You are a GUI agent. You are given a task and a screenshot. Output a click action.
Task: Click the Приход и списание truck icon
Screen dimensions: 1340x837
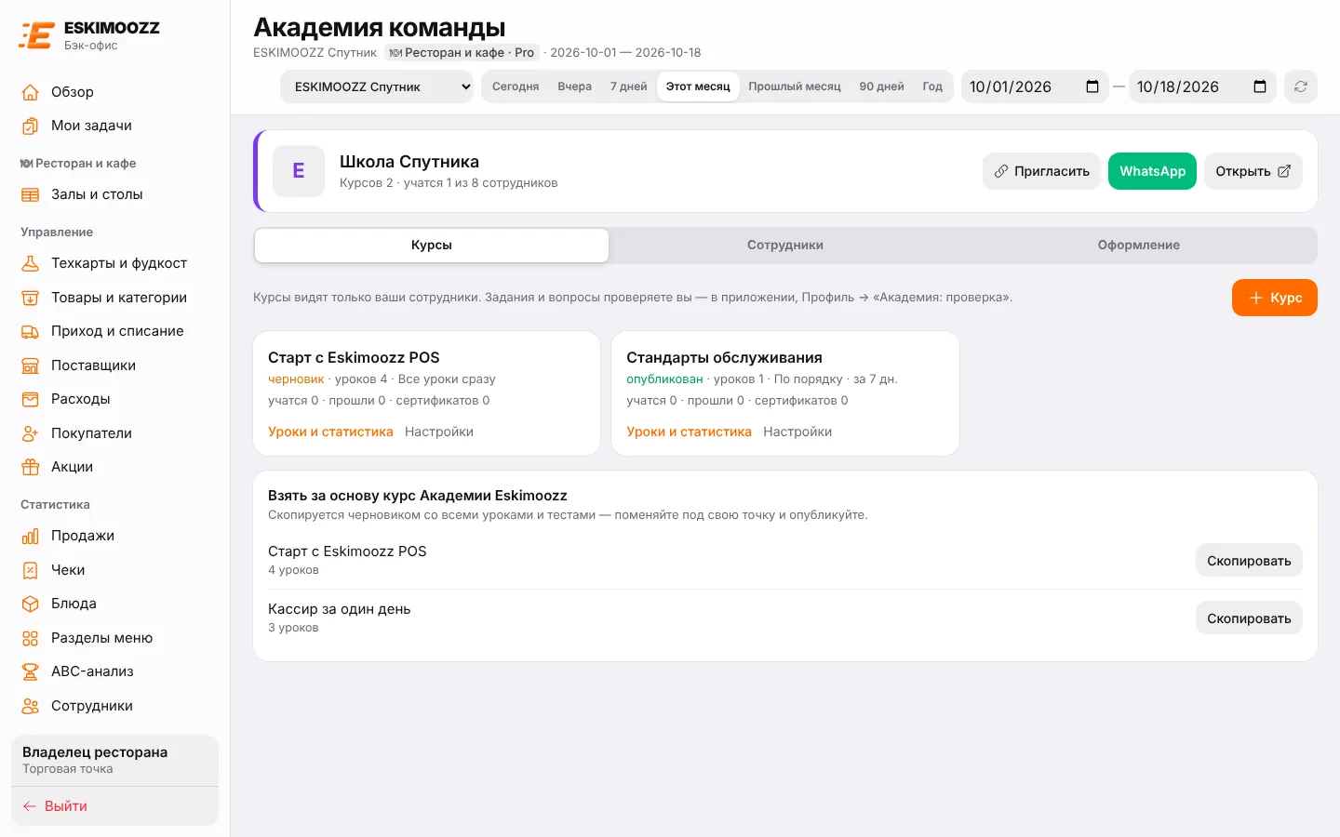point(31,331)
